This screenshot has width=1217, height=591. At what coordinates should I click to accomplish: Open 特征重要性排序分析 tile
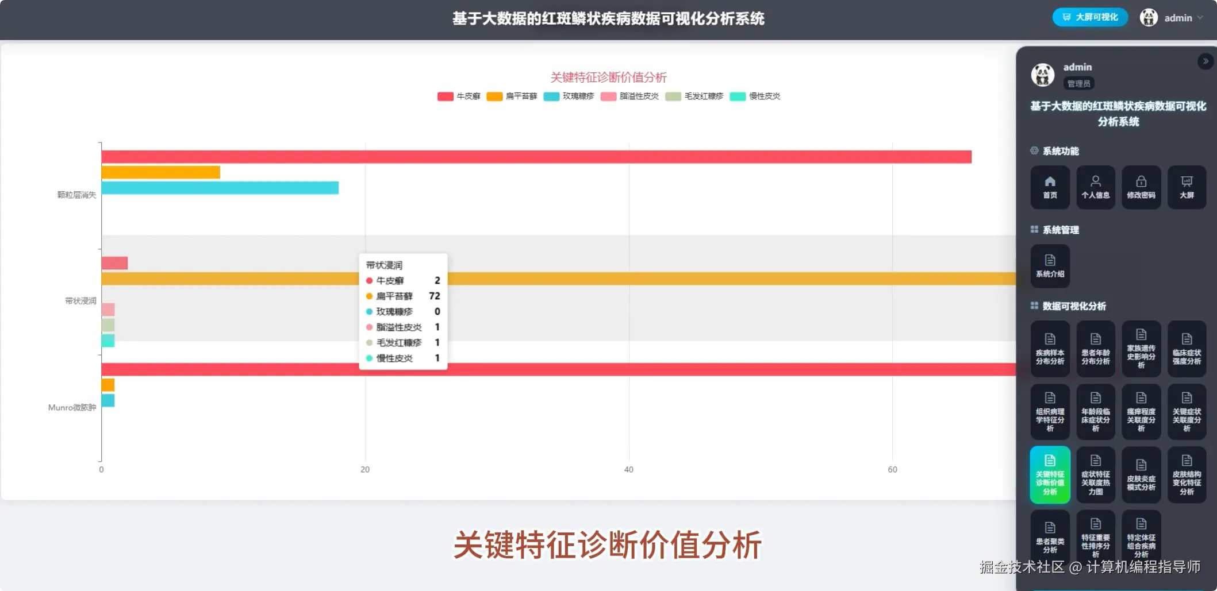(x=1096, y=538)
